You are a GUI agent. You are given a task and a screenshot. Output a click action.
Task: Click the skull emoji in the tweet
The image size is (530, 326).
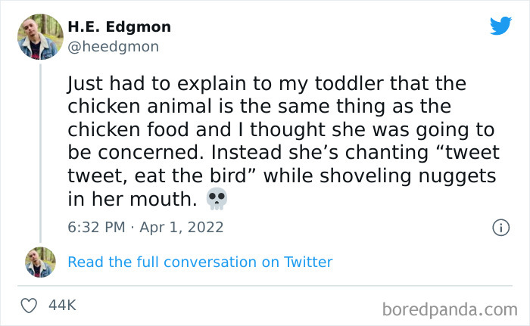(217, 200)
